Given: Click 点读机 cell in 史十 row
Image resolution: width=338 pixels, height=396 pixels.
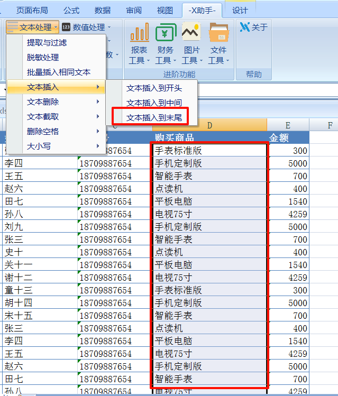Looking at the screenshot, I should coord(209,252).
